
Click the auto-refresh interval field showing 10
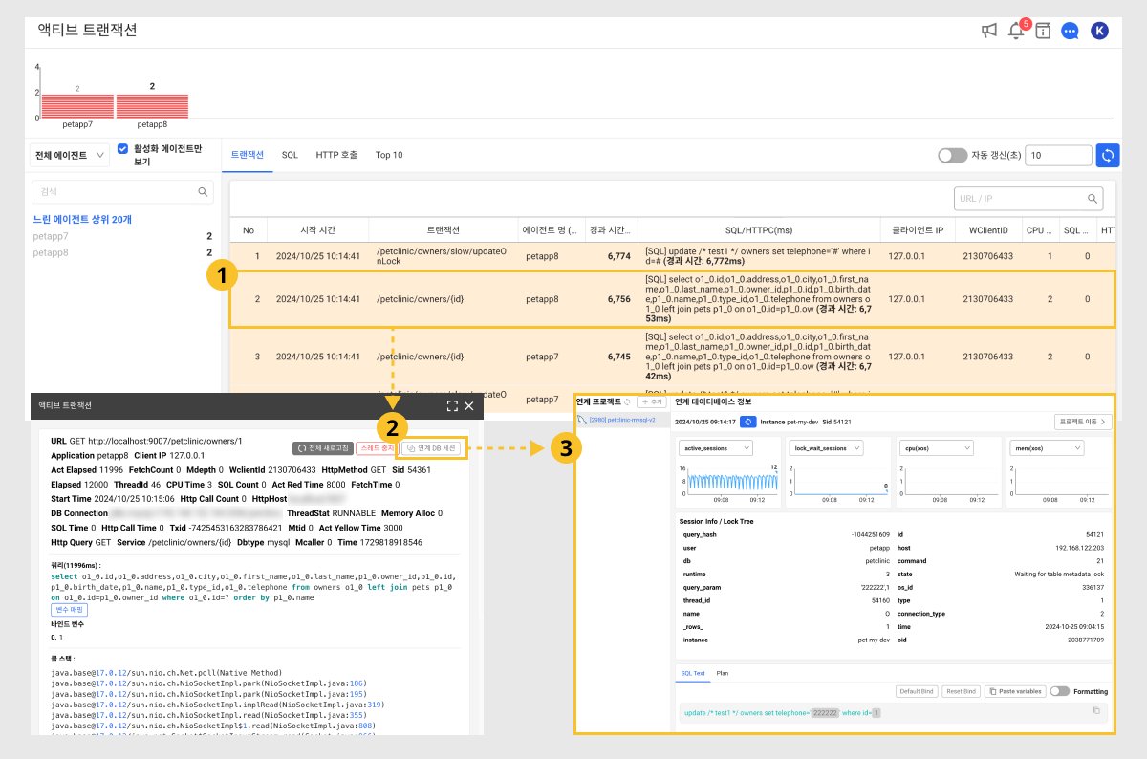point(1058,155)
